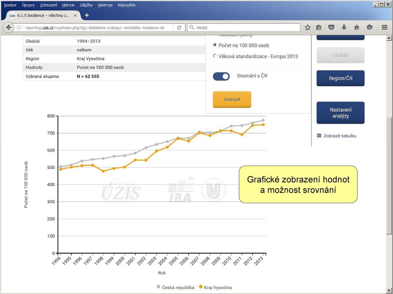This screenshot has width=393, height=294.
Task: Open the Soubor menu
Action: [10, 5]
